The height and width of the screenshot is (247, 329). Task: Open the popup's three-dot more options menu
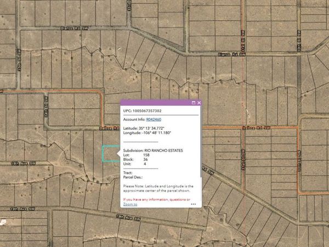click(194, 204)
